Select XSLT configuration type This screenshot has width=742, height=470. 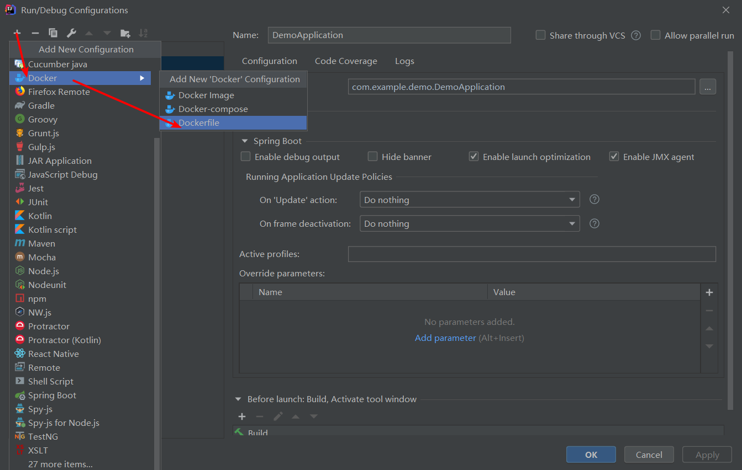click(80, 450)
